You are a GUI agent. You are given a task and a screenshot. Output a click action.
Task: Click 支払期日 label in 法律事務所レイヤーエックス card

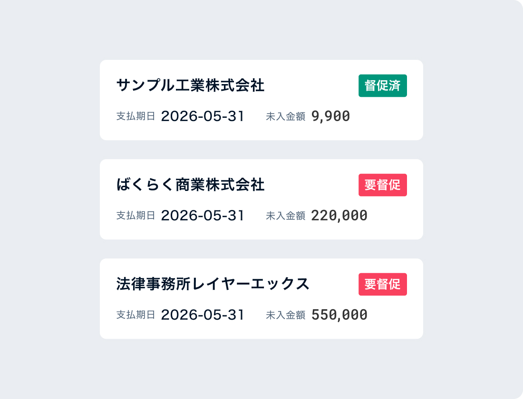136,315
